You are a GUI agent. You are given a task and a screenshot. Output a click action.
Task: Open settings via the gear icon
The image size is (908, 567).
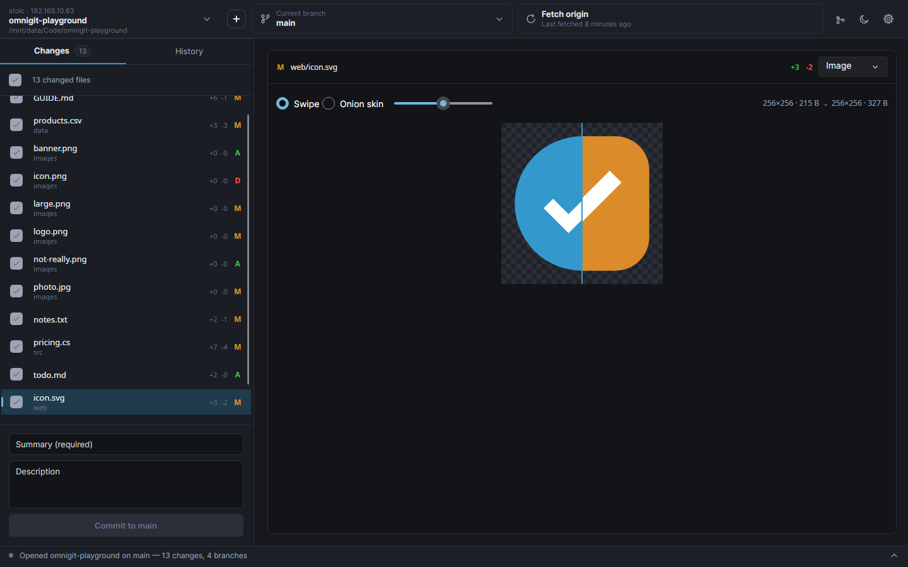888,19
